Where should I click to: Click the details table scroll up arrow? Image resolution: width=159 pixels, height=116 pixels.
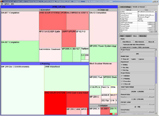coord(156,12)
